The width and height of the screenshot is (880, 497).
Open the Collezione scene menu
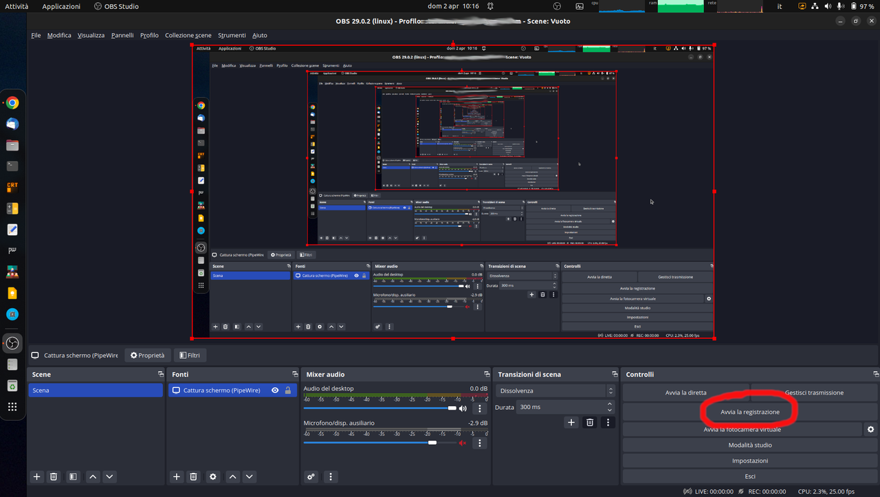tap(188, 35)
